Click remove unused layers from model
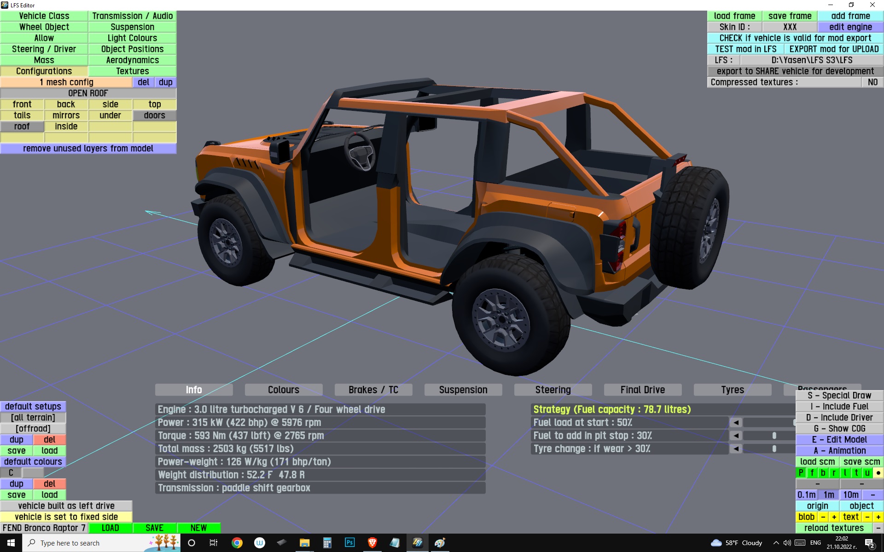Screen dimensions: 884x552 (88, 149)
